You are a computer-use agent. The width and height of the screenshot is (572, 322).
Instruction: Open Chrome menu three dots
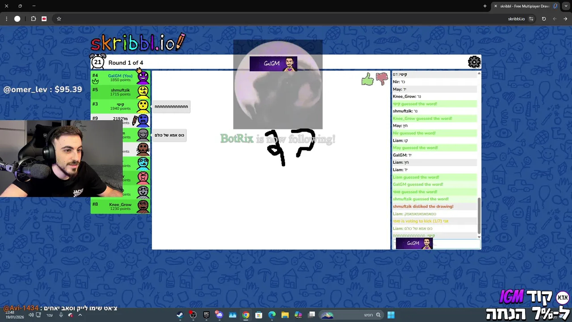coord(6,19)
